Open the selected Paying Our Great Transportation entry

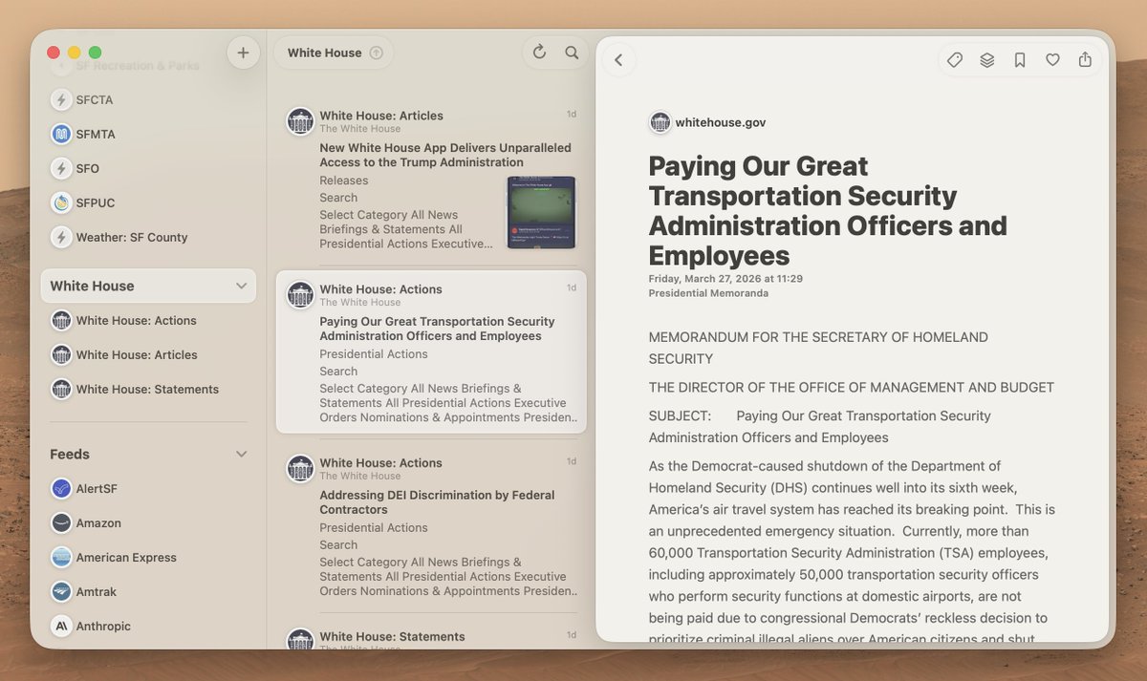click(431, 351)
